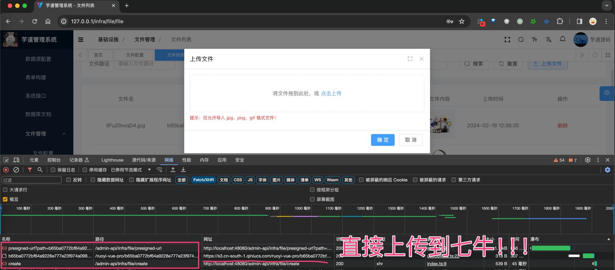Toggle the device toolbar icon in DevTools

[x=16, y=160]
